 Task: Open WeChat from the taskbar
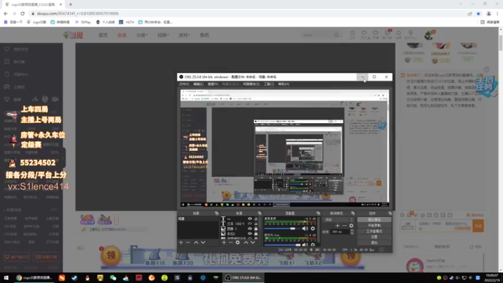(113, 277)
